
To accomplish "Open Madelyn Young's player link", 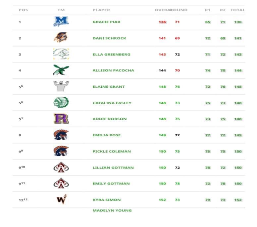I will click(x=112, y=210).
